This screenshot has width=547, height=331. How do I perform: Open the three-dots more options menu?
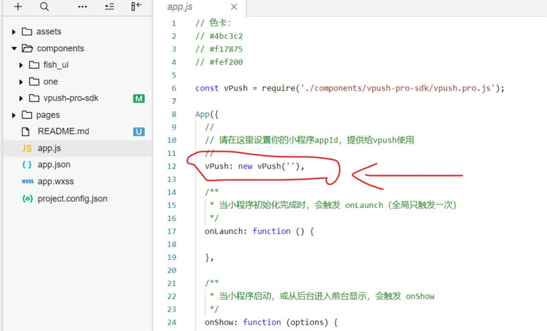pos(82,7)
